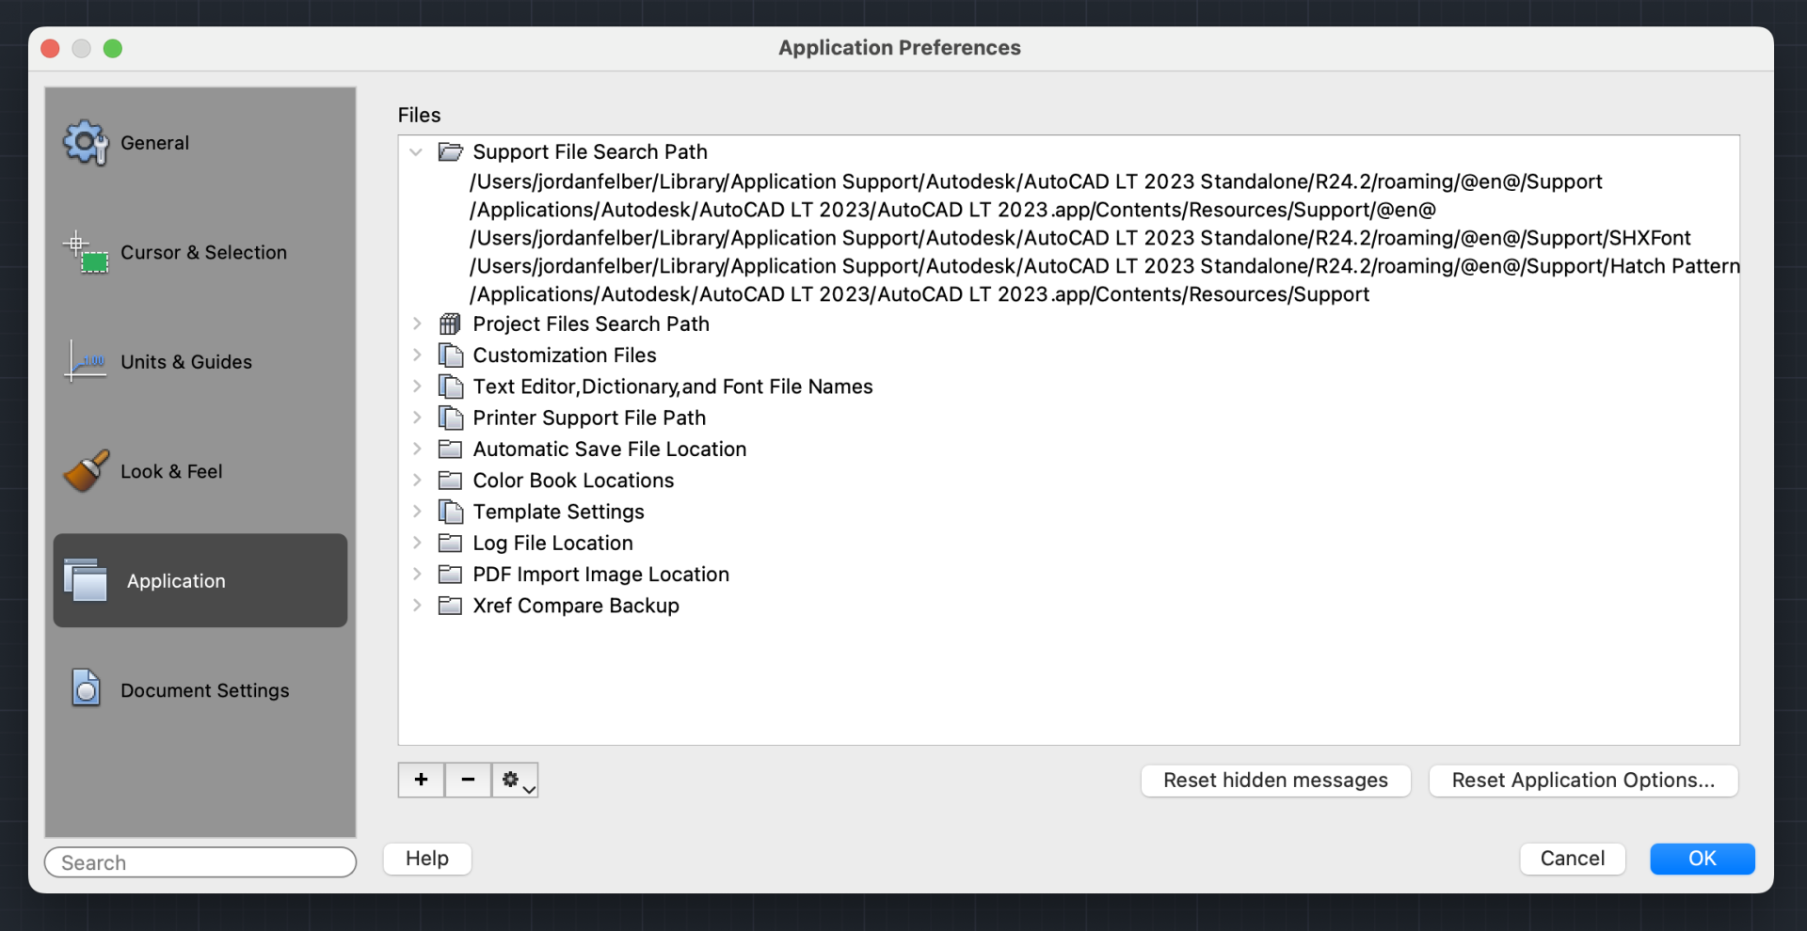Select the Log File Location row label
The width and height of the screenshot is (1807, 931).
[552, 543]
